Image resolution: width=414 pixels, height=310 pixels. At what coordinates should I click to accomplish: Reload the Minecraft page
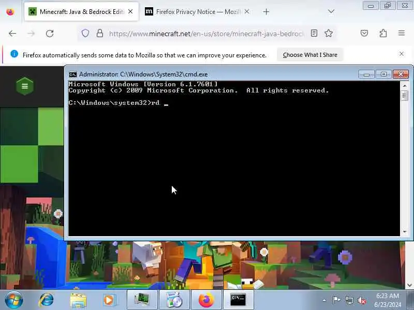coord(50,34)
